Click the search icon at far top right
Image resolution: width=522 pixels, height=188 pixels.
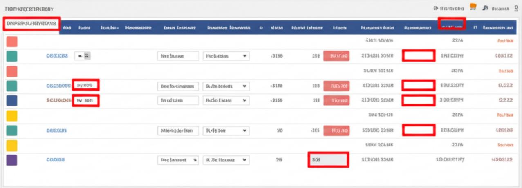(516, 8)
